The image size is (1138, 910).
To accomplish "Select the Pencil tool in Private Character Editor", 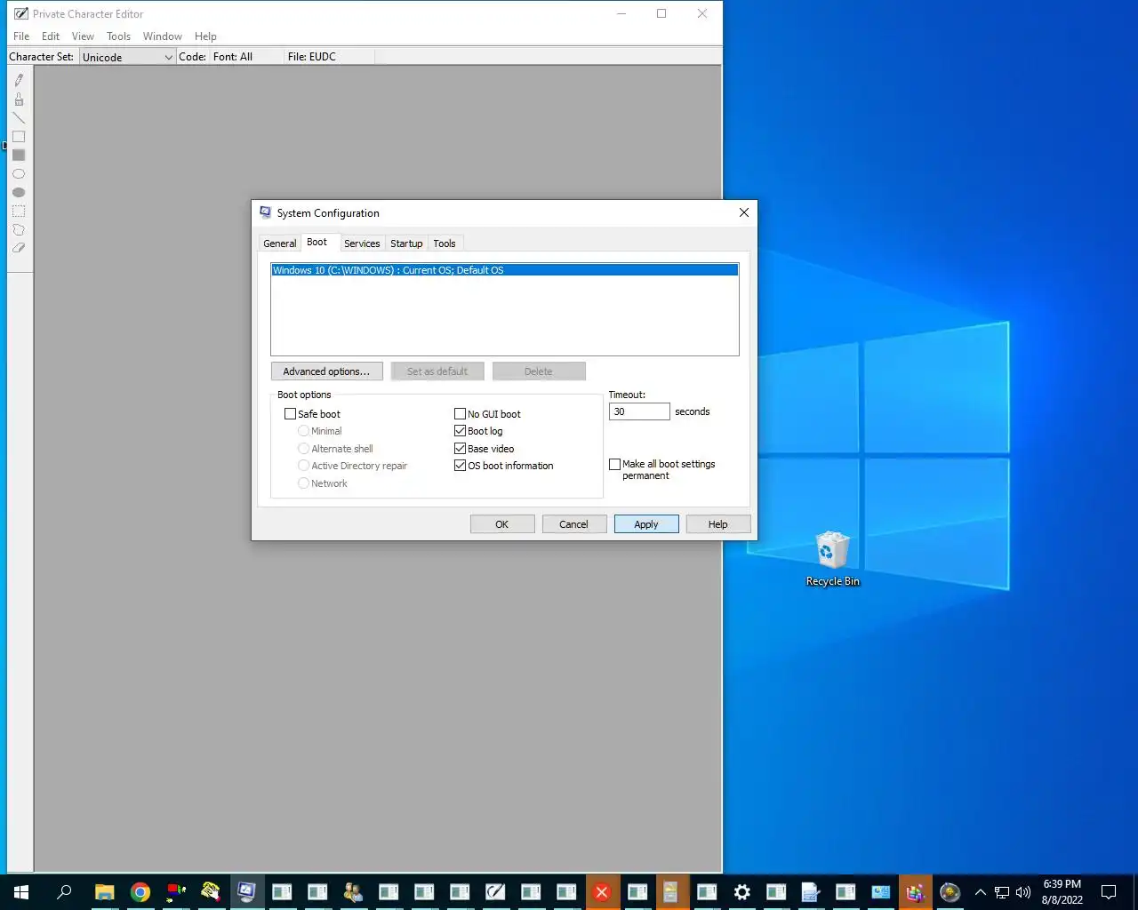I will click(19, 80).
